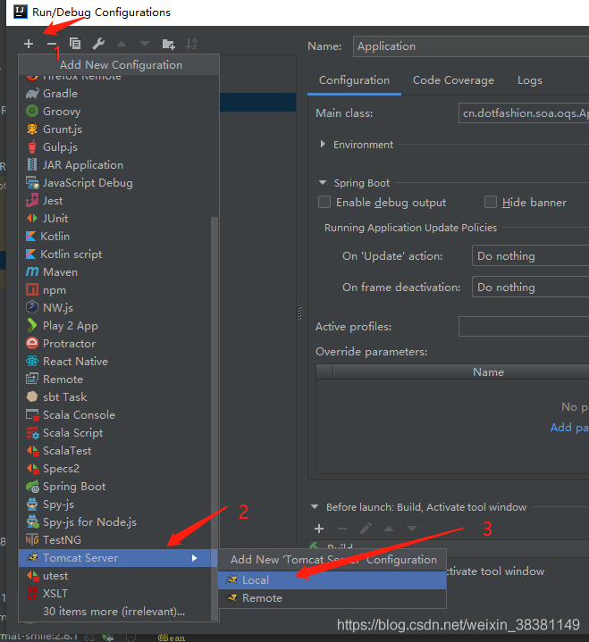Choose Groovy configuration type

(x=119, y=112)
